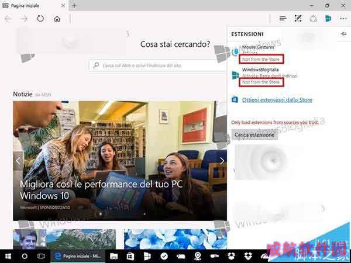Open first Dropbox icon on taskbar
351x263 pixels.
tap(231, 257)
